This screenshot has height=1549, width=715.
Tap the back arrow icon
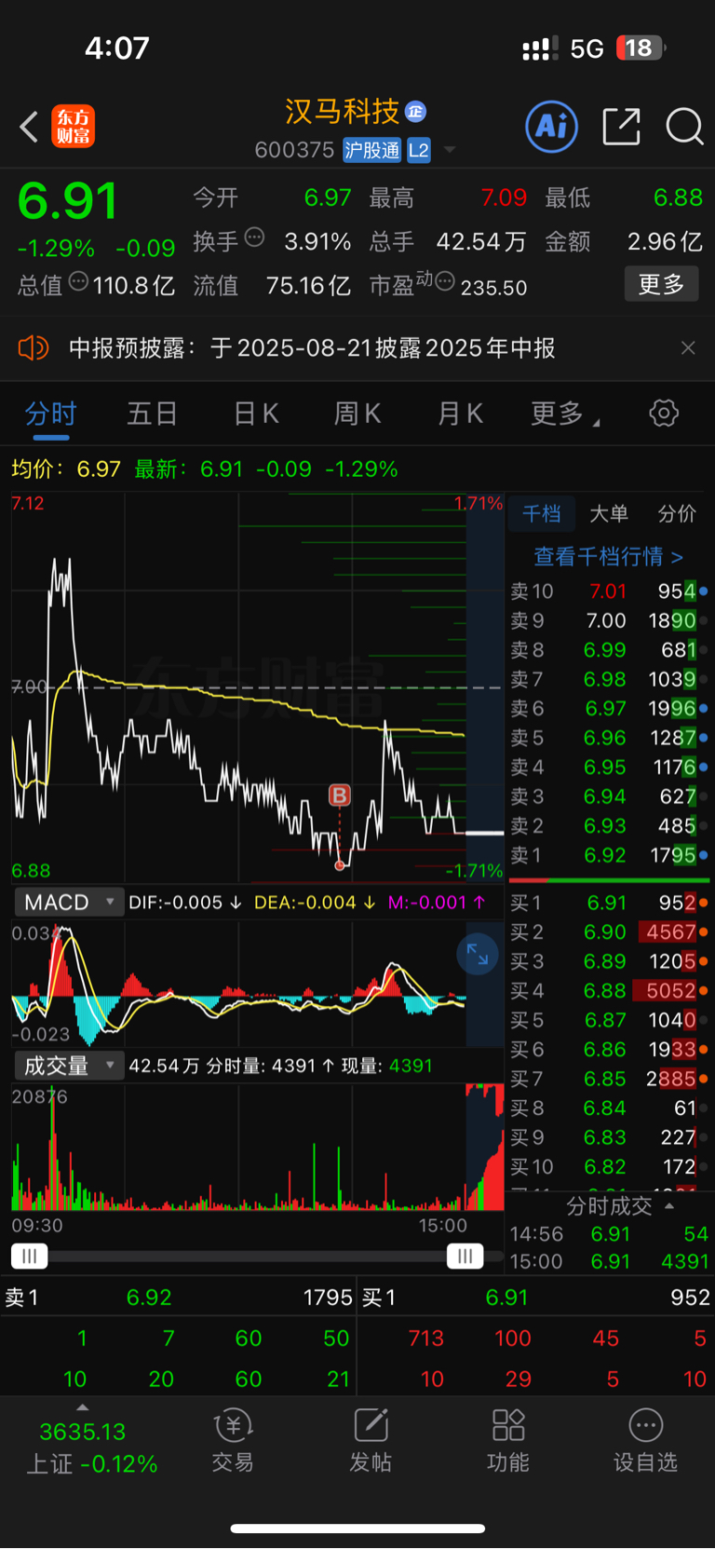click(x=29, y=127)
